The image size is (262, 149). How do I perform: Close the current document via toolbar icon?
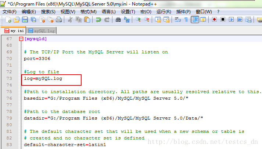(x=42, y=19)
